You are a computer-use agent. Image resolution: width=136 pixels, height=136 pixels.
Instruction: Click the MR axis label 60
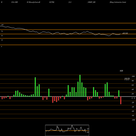133,85
